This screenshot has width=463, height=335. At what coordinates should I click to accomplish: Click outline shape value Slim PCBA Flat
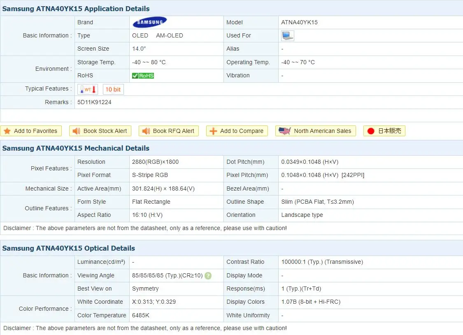coord(317,202)
